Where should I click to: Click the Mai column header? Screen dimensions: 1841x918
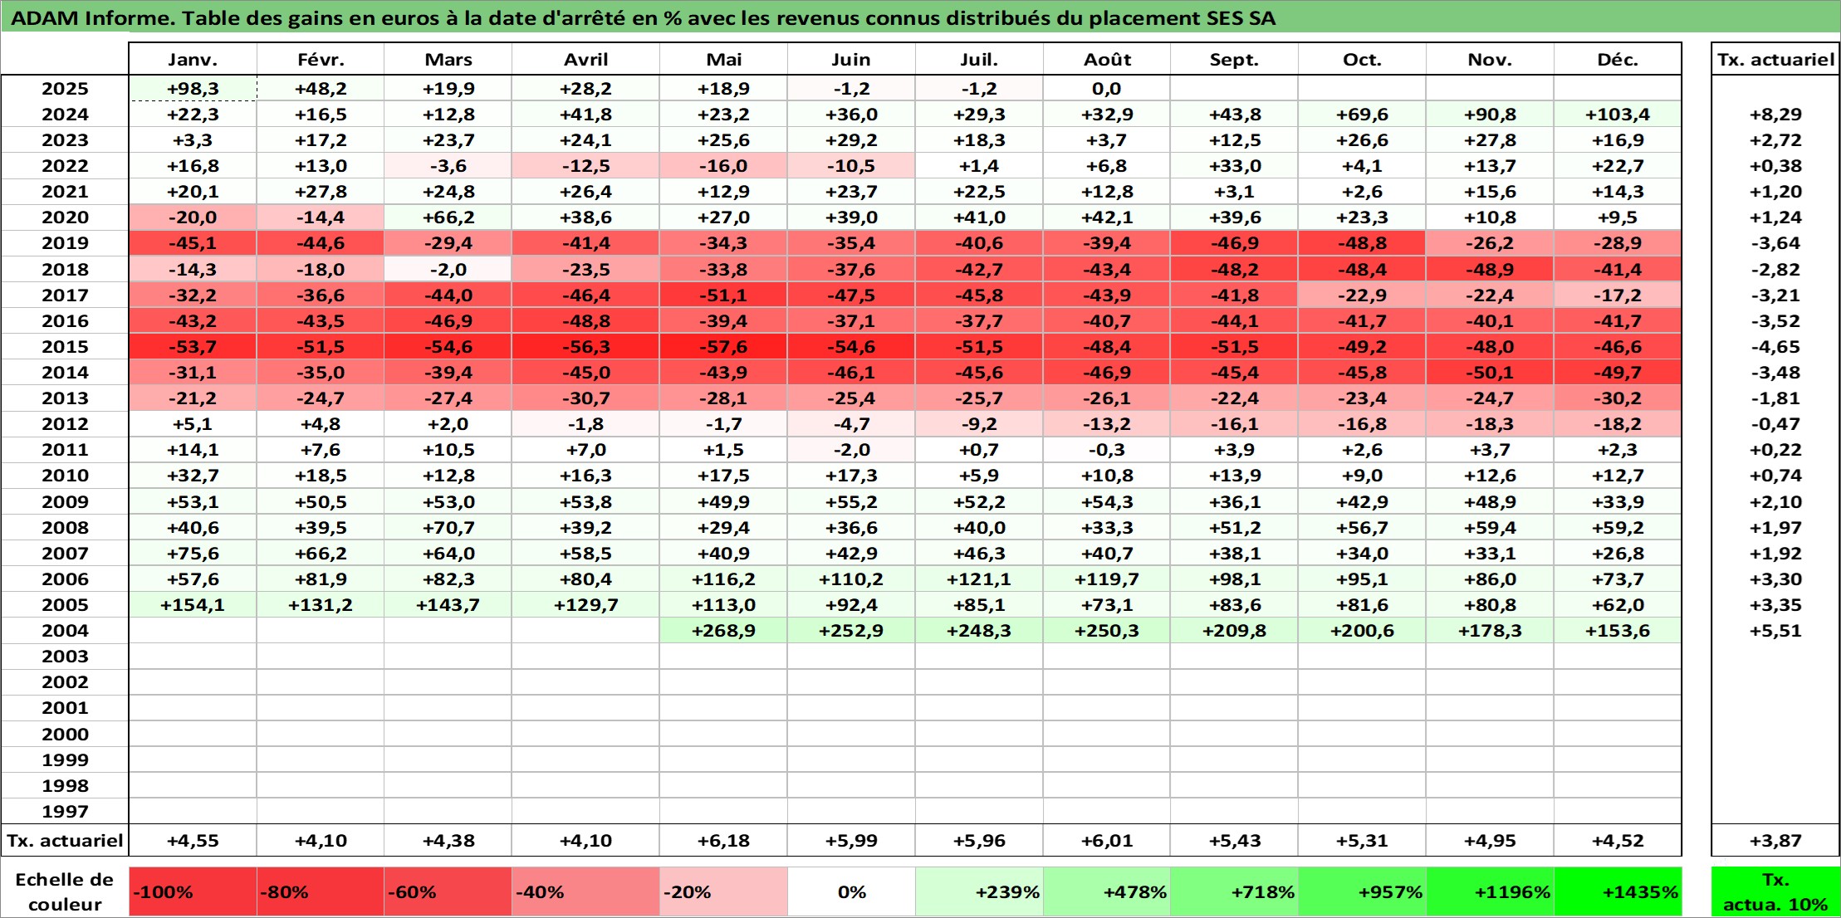click(x=724, y=59)
